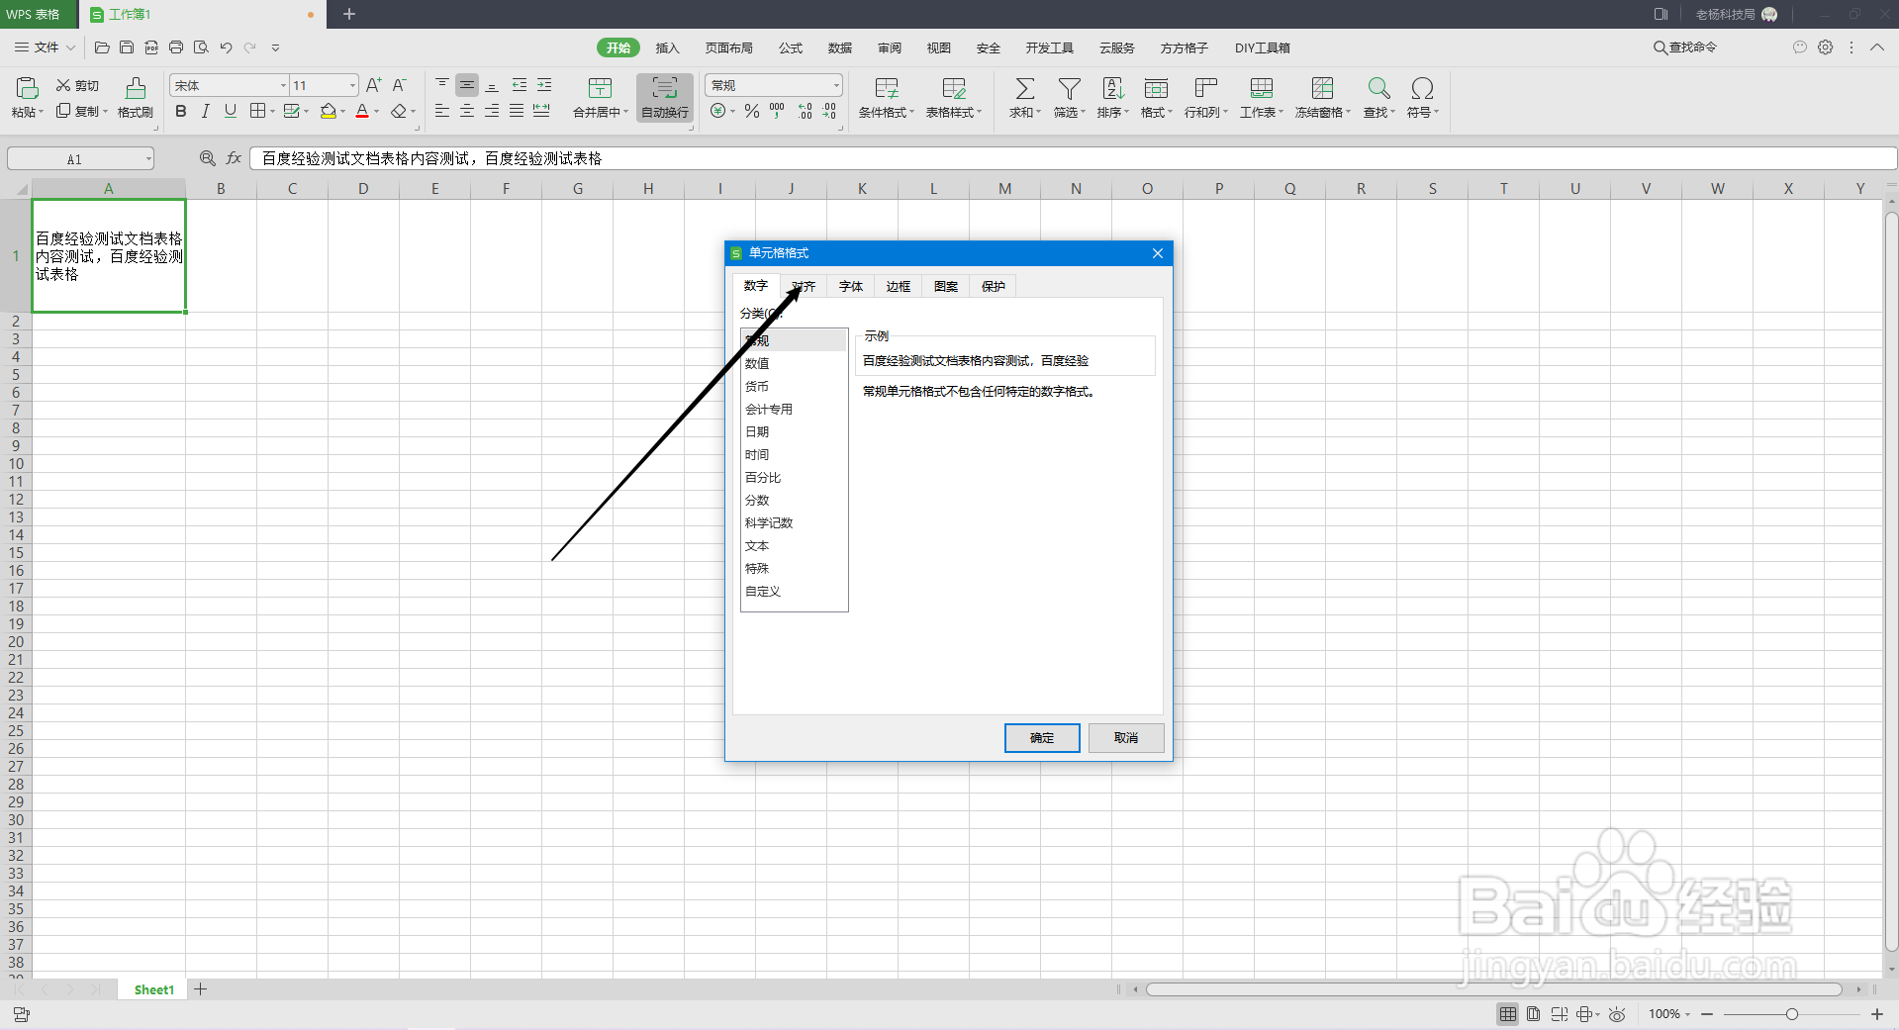Switch to the 边框 tab in dialog
The width and height of the screenshot is (1899, 1030).
[x=899, y=286]
